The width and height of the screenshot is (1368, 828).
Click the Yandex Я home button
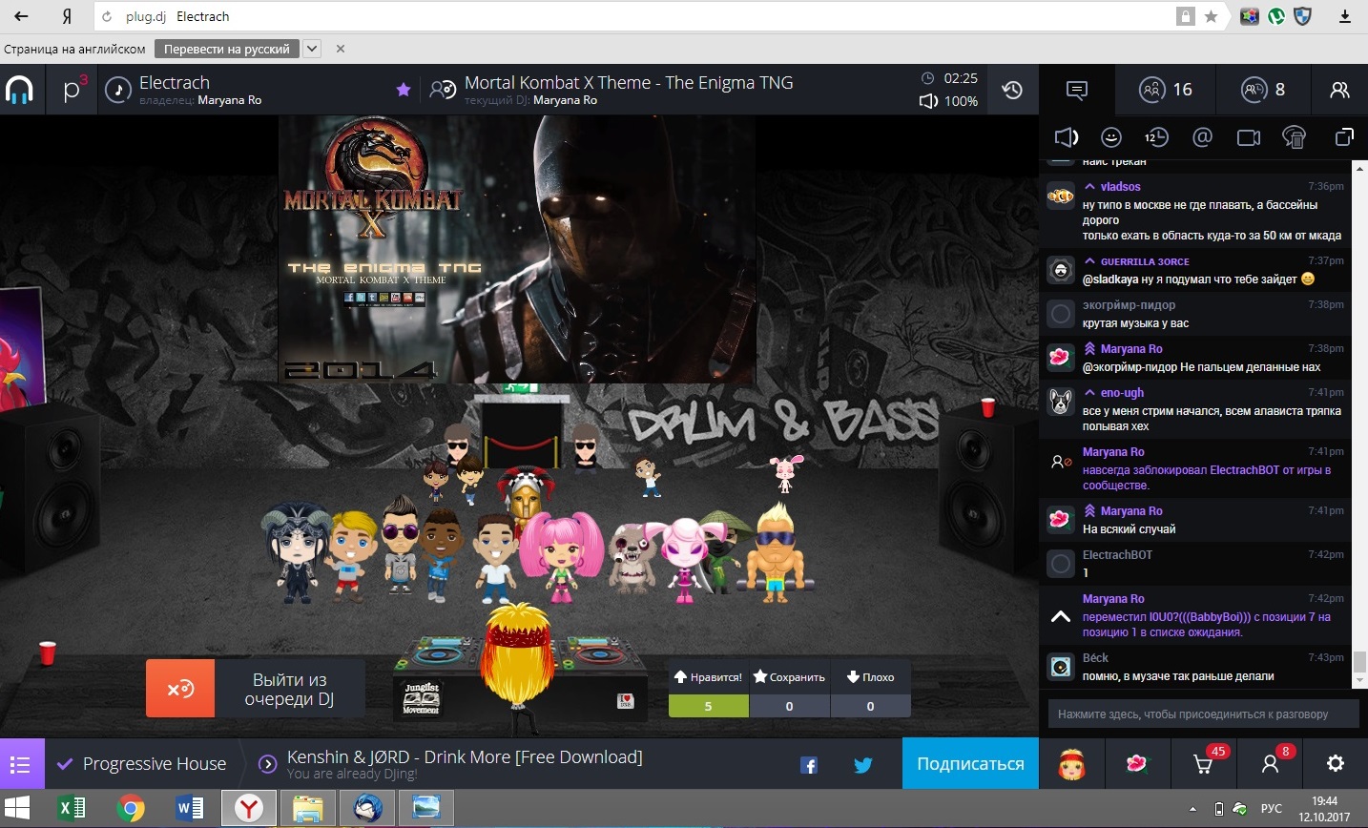pos(67,16)
